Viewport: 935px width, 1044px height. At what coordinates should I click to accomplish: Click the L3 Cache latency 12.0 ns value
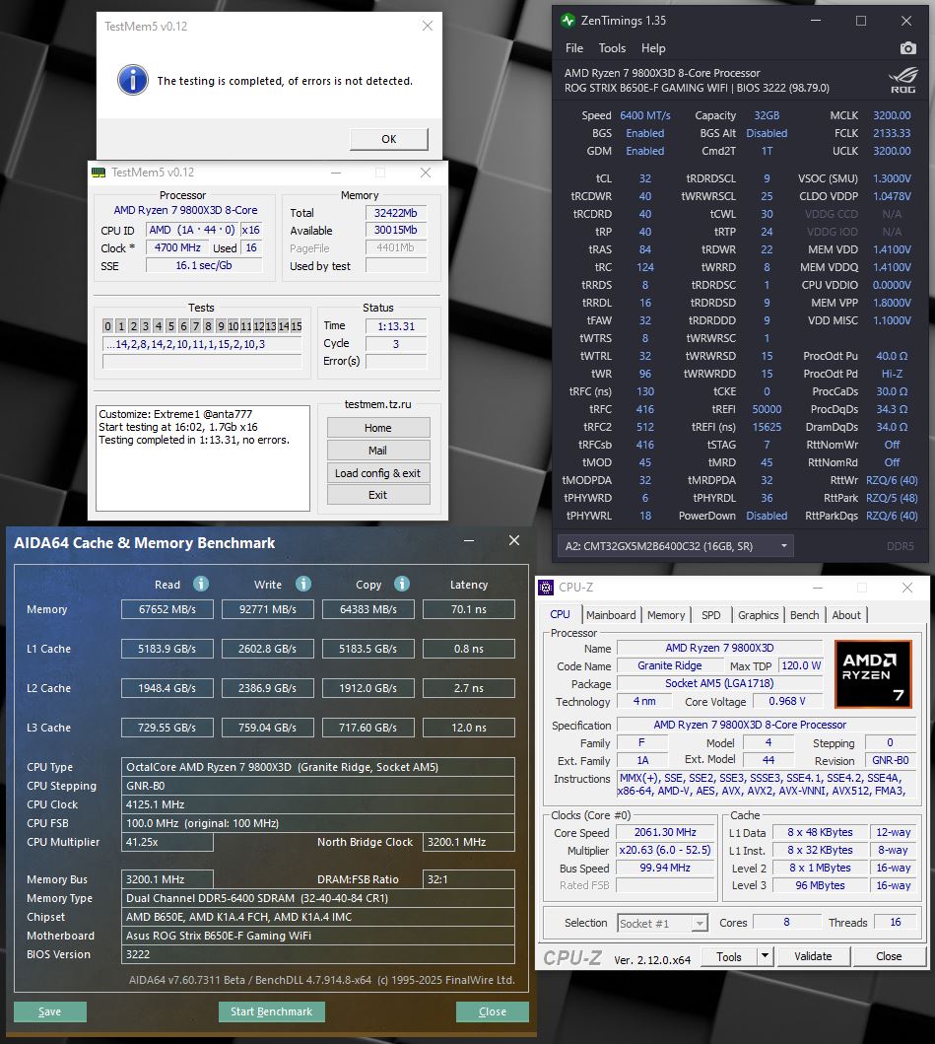coord(469,728)
